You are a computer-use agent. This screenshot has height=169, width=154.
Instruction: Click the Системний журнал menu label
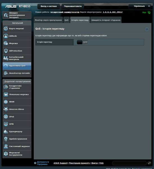click(x=19, y=146)
